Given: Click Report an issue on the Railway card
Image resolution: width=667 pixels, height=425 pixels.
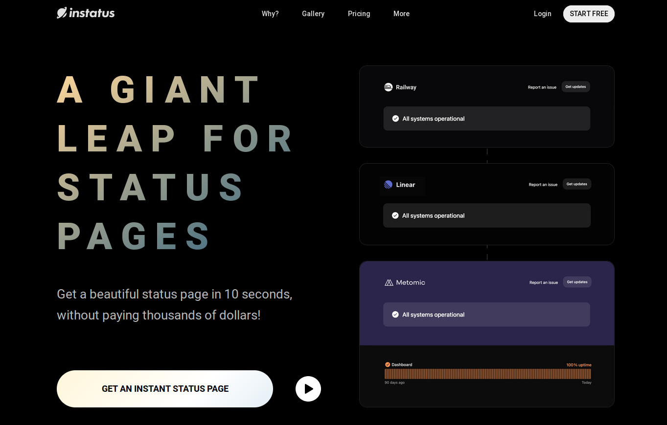Looking at the screenshot, I should click(542, 87).
